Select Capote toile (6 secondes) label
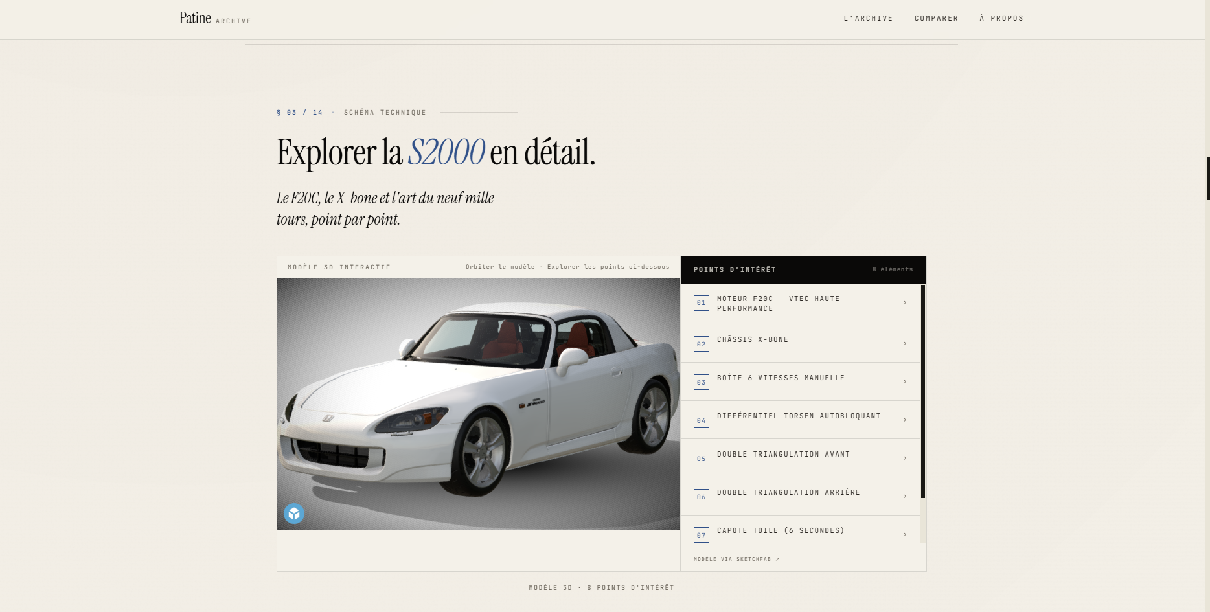This screenshot has height=612, width=1210. pyautogui.click(x=781, y=530)
